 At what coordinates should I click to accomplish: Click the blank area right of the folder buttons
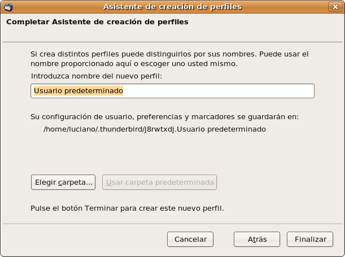[271, 182]
